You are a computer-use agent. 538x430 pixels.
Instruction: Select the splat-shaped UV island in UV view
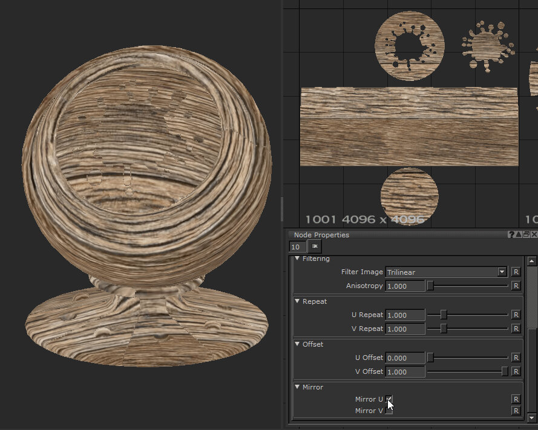pos(487,46)
